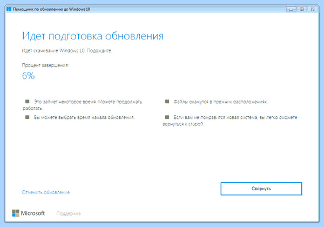
Task: Click the Windows 10 assistant title bar icon
Action: point(9,9)
